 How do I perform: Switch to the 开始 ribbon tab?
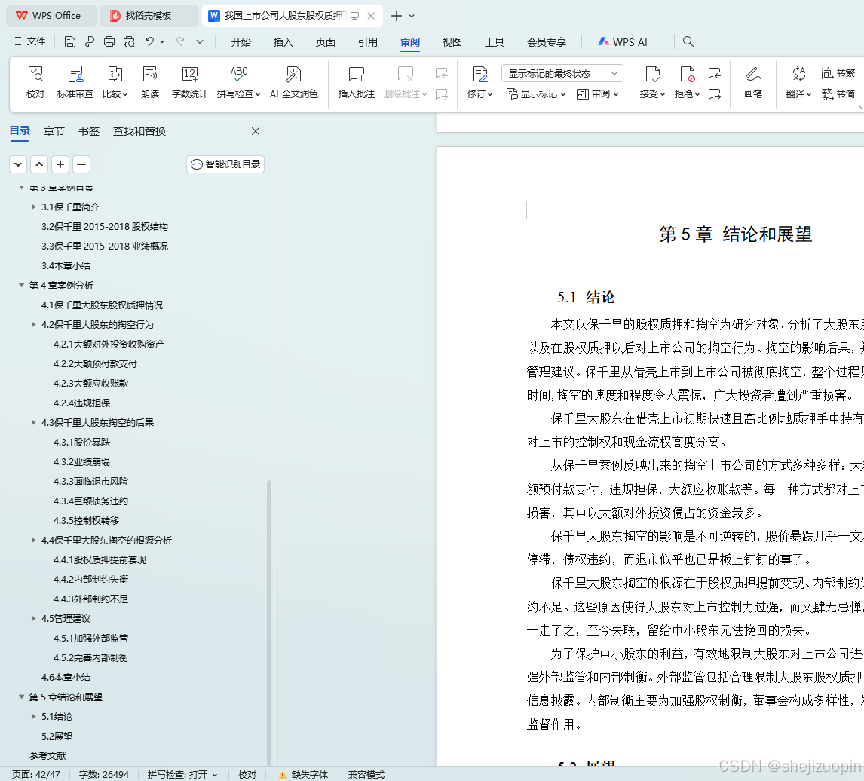241,42
